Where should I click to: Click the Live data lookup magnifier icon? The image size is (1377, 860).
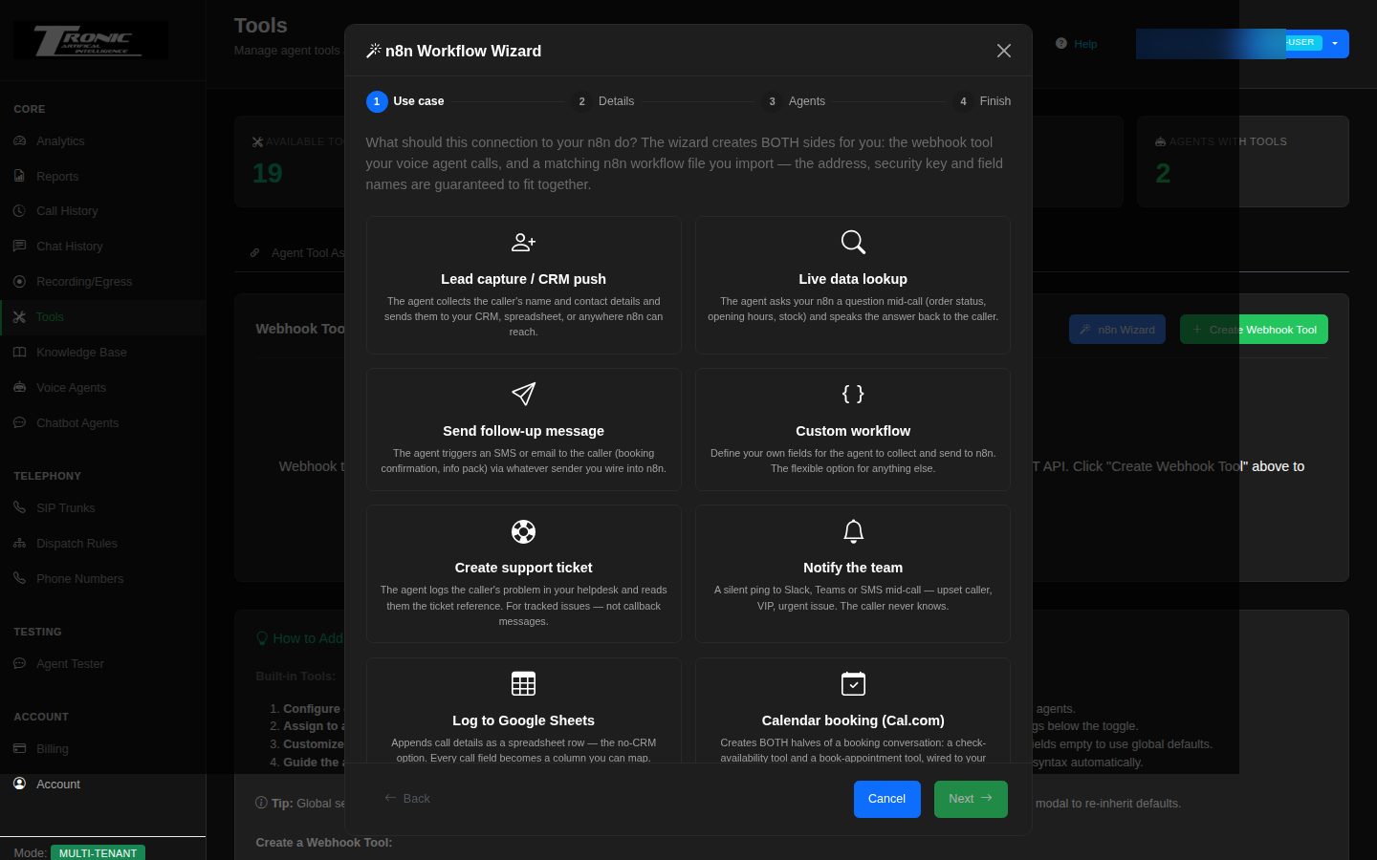pos(853,243)
